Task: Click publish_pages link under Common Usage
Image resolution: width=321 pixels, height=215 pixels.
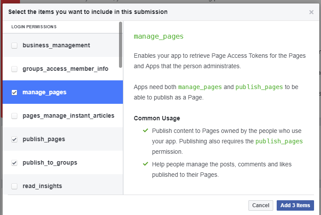Action: [279, 141]
